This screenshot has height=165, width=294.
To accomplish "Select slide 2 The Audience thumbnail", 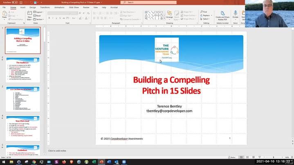I will click(22, 70).
